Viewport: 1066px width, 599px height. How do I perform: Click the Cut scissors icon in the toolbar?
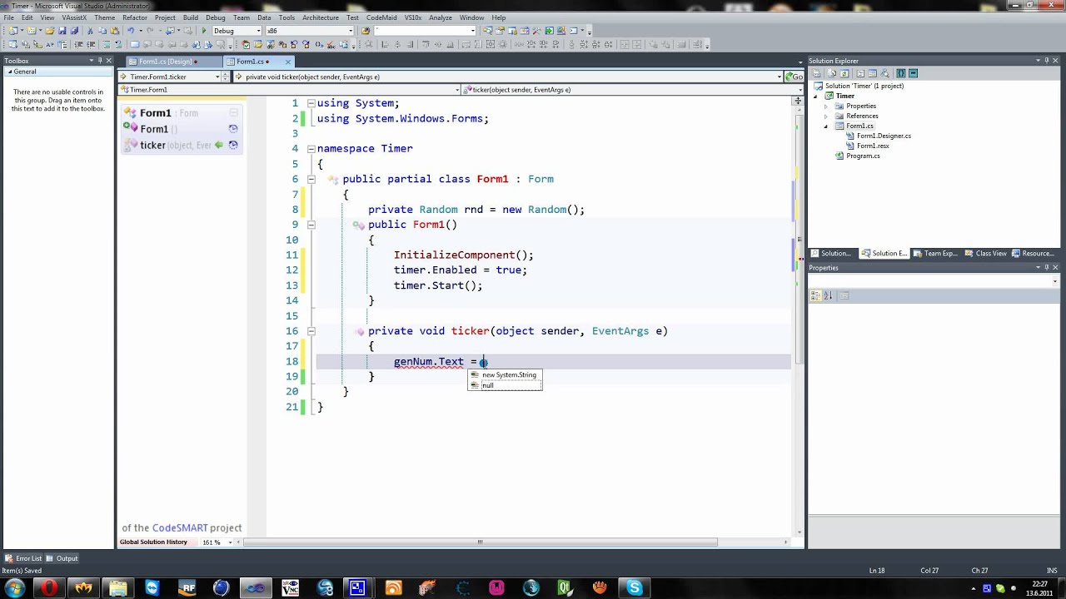click(89, 31)
